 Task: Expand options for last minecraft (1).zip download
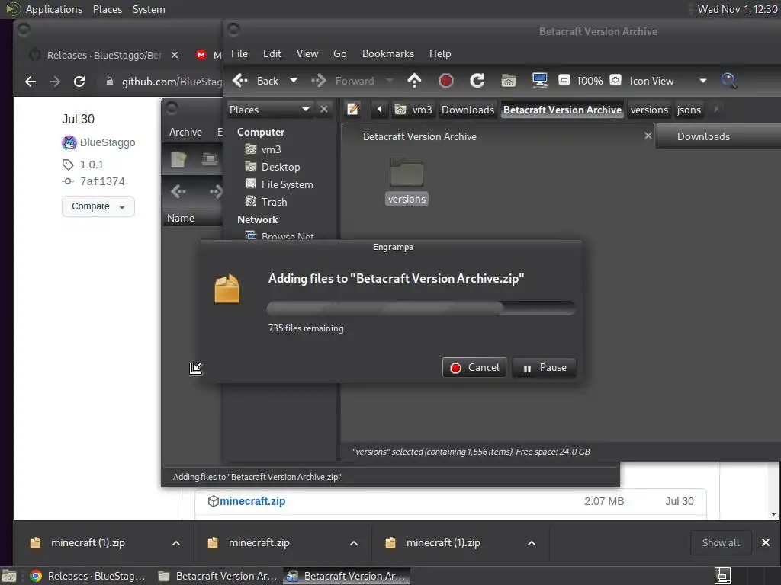tap(532, 542)
